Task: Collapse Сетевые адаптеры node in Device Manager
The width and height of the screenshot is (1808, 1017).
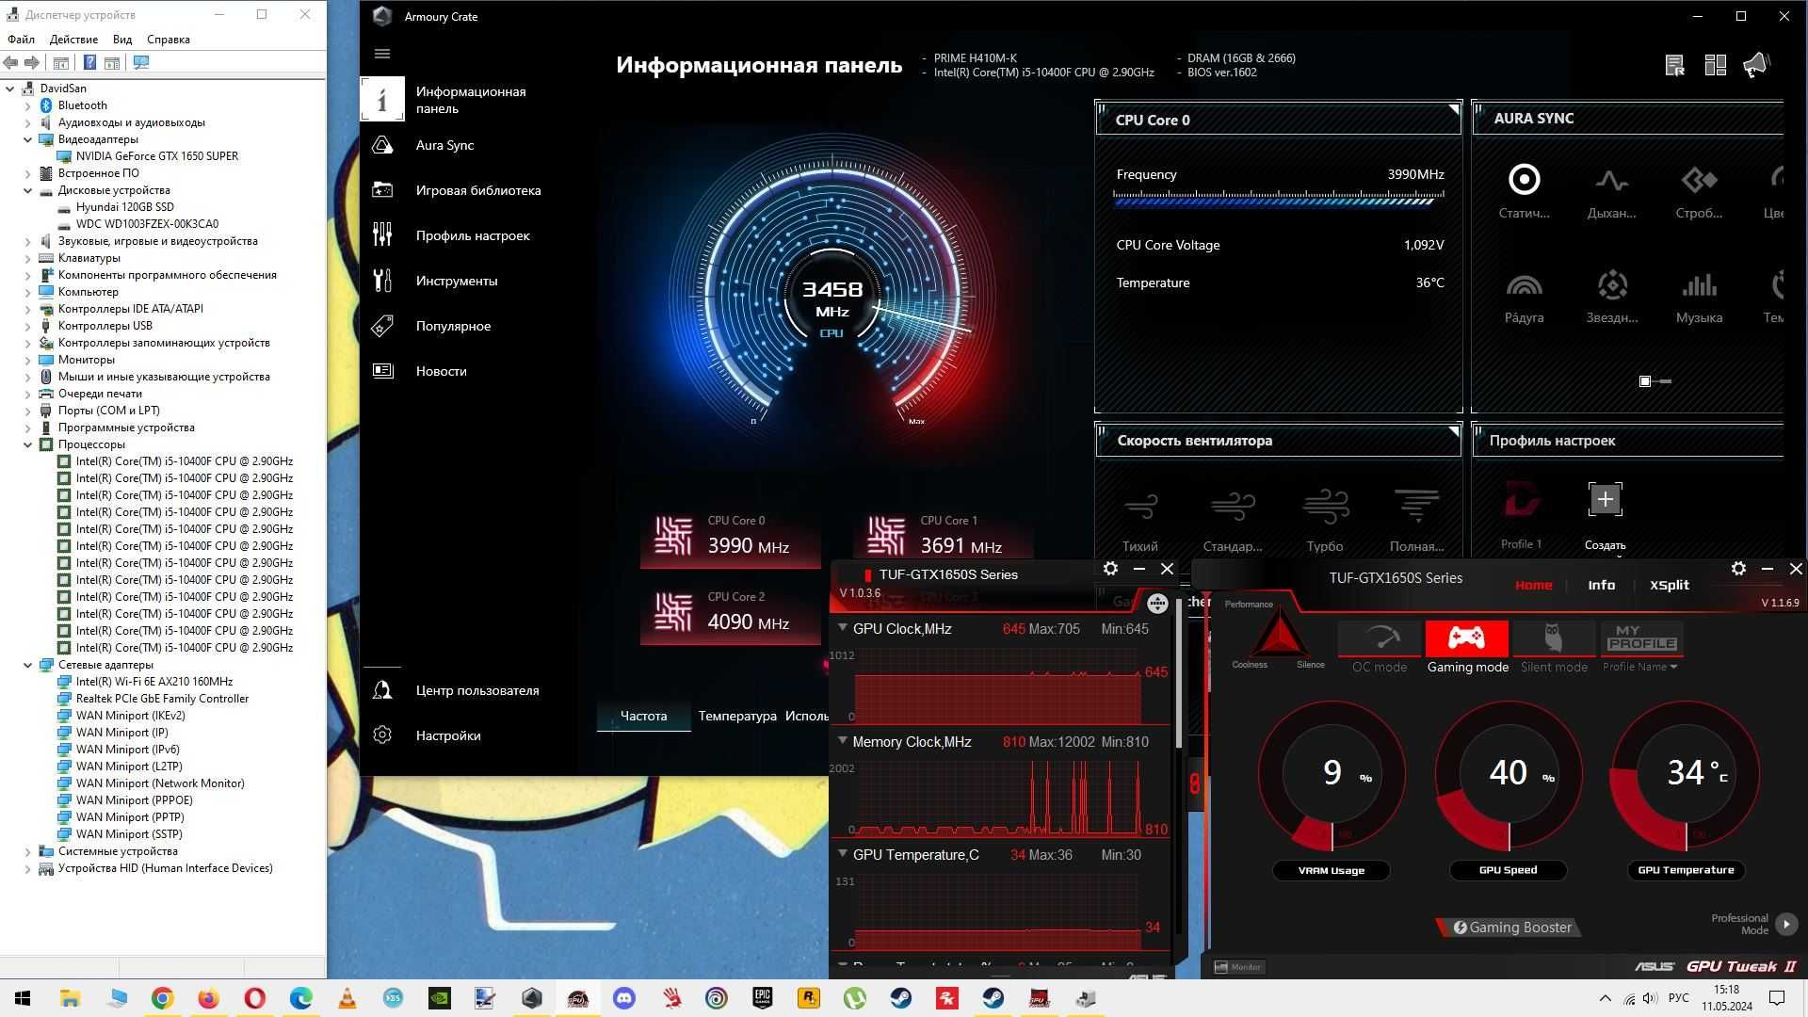Action: point(28,665)
